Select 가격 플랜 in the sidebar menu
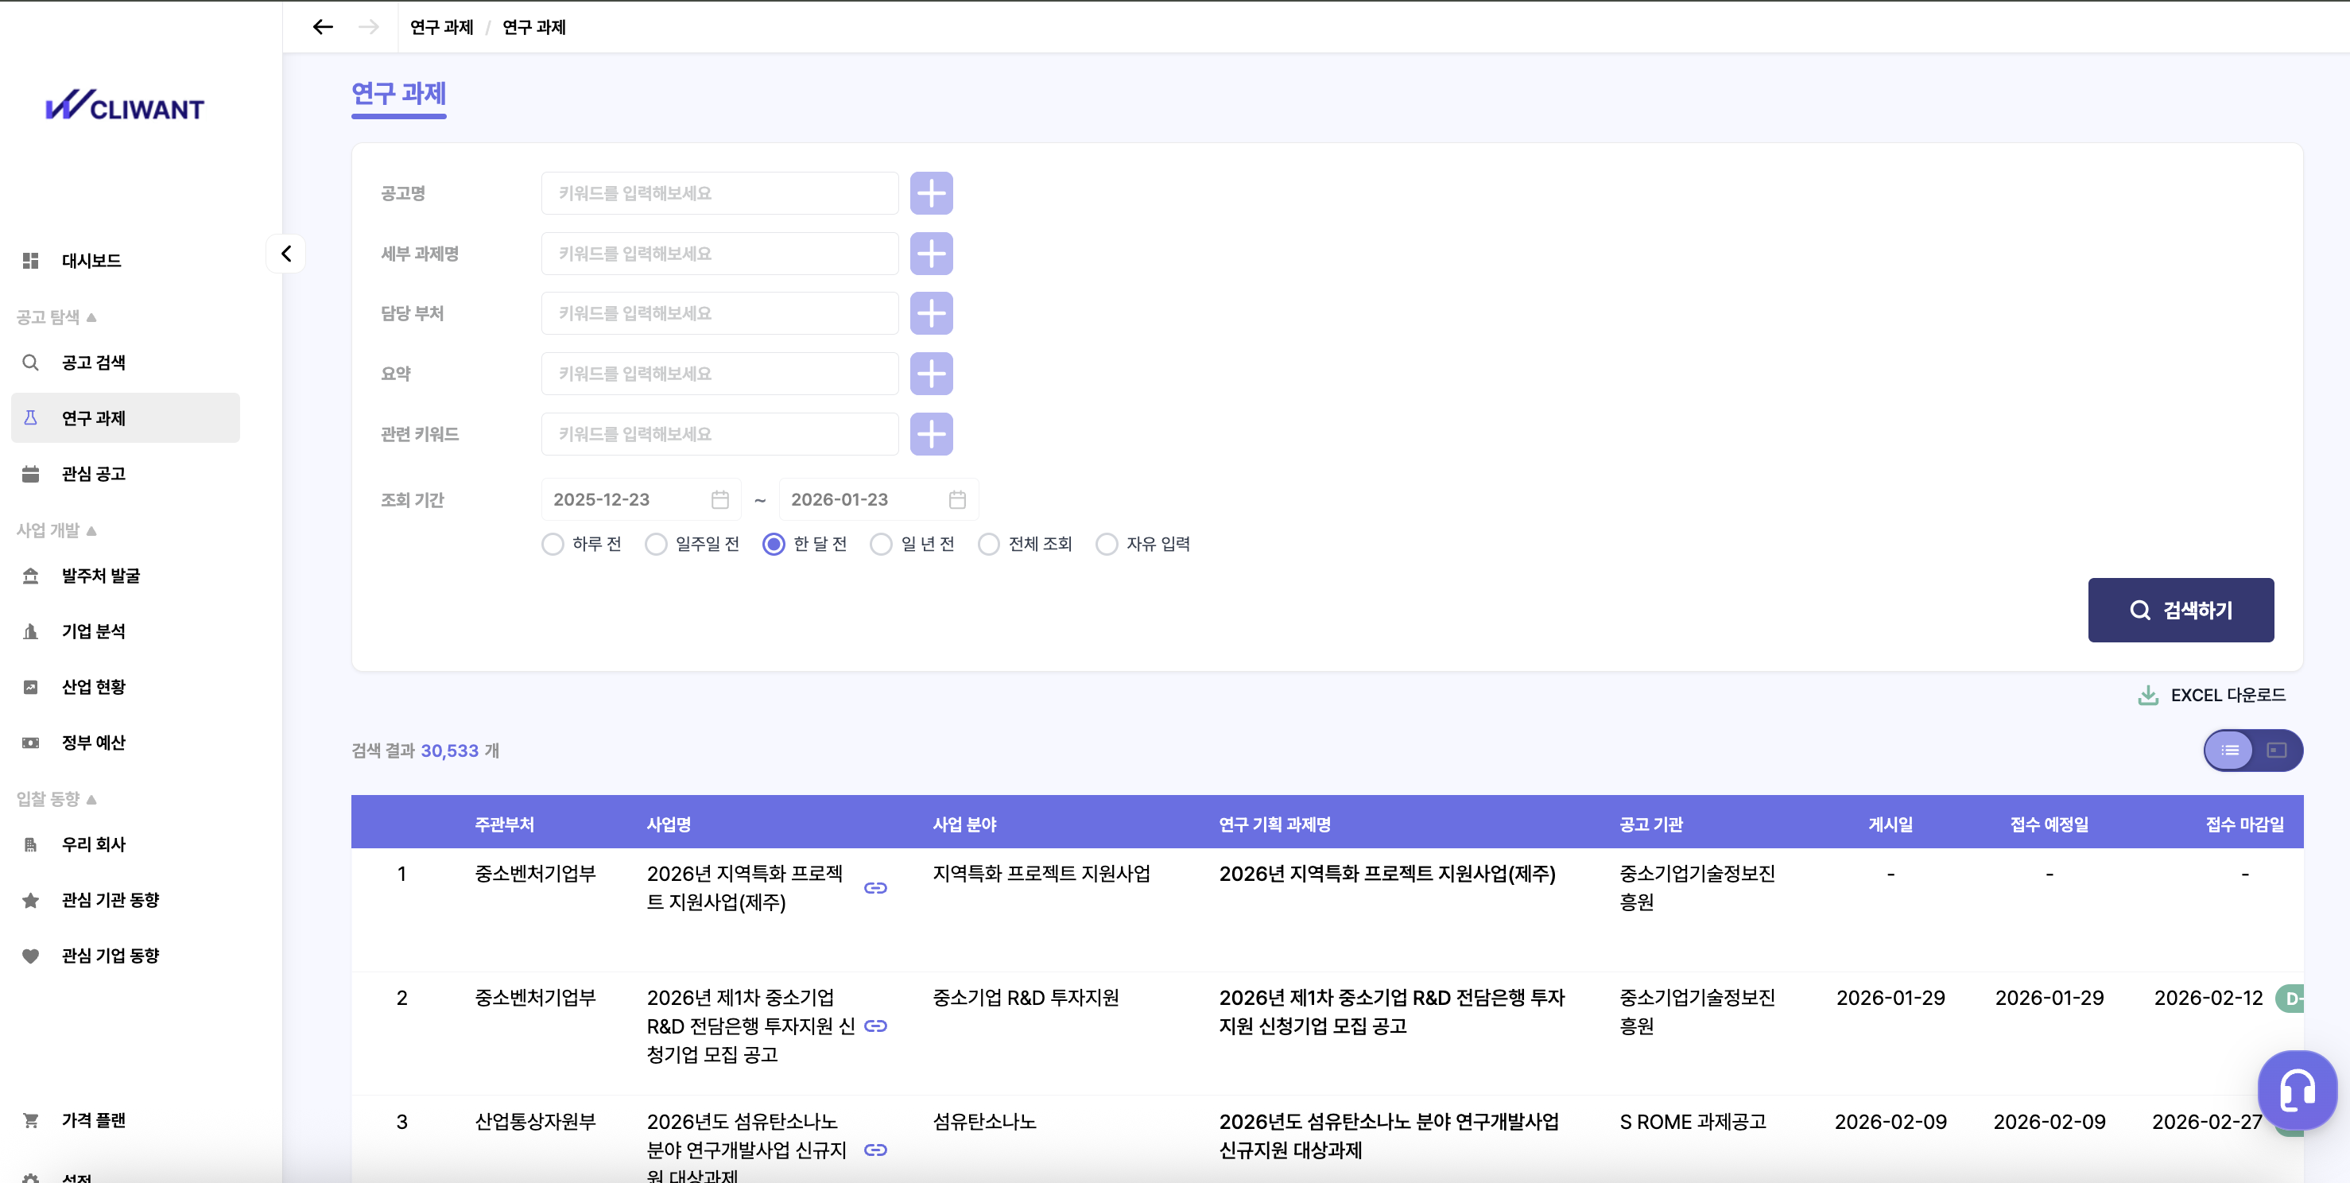Viewport: 2350px width, 1183px height. click(x=94, y=1120)
